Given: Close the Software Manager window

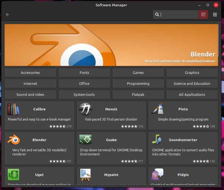Looking at the screenshot, I should 216,5.
